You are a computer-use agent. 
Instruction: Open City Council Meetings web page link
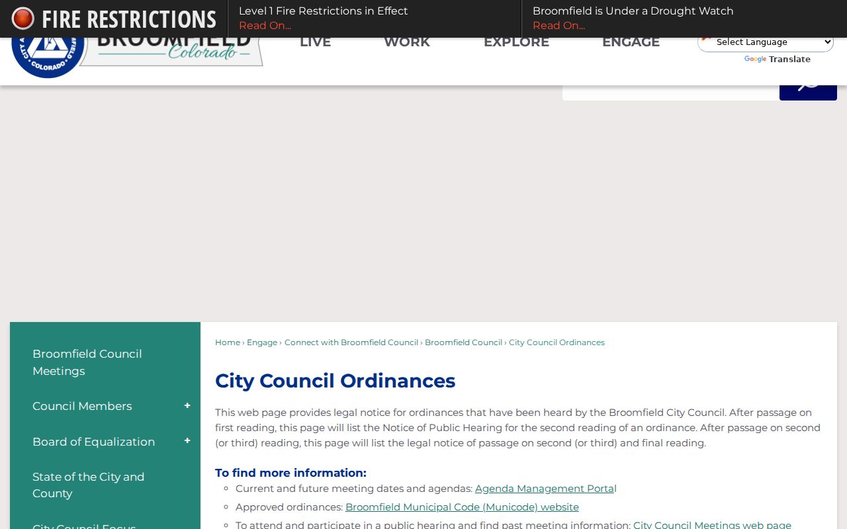coord(712,524)
